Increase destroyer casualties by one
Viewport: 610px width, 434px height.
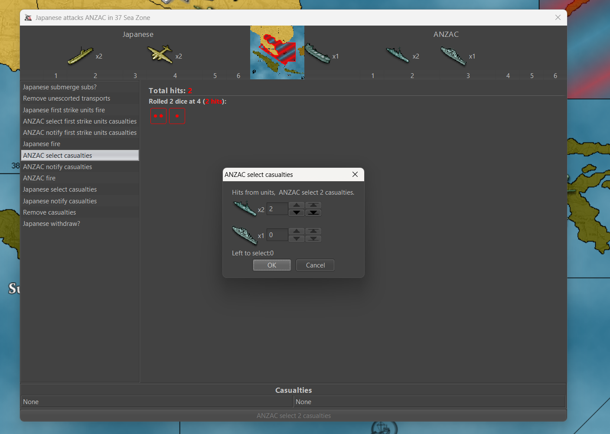point(297,205)
